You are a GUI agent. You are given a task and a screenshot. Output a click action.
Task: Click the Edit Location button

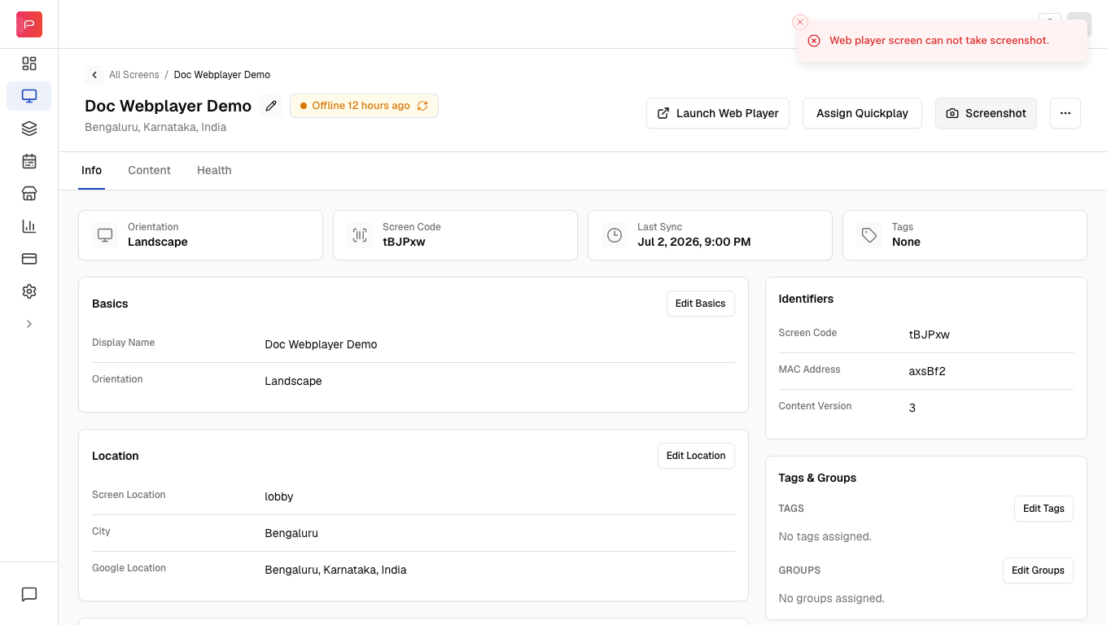(x=696, y=456)
